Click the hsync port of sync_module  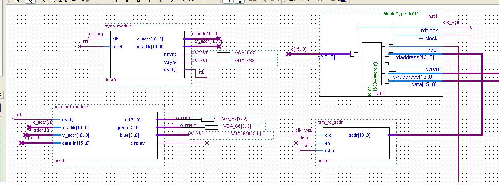(170, 54)
